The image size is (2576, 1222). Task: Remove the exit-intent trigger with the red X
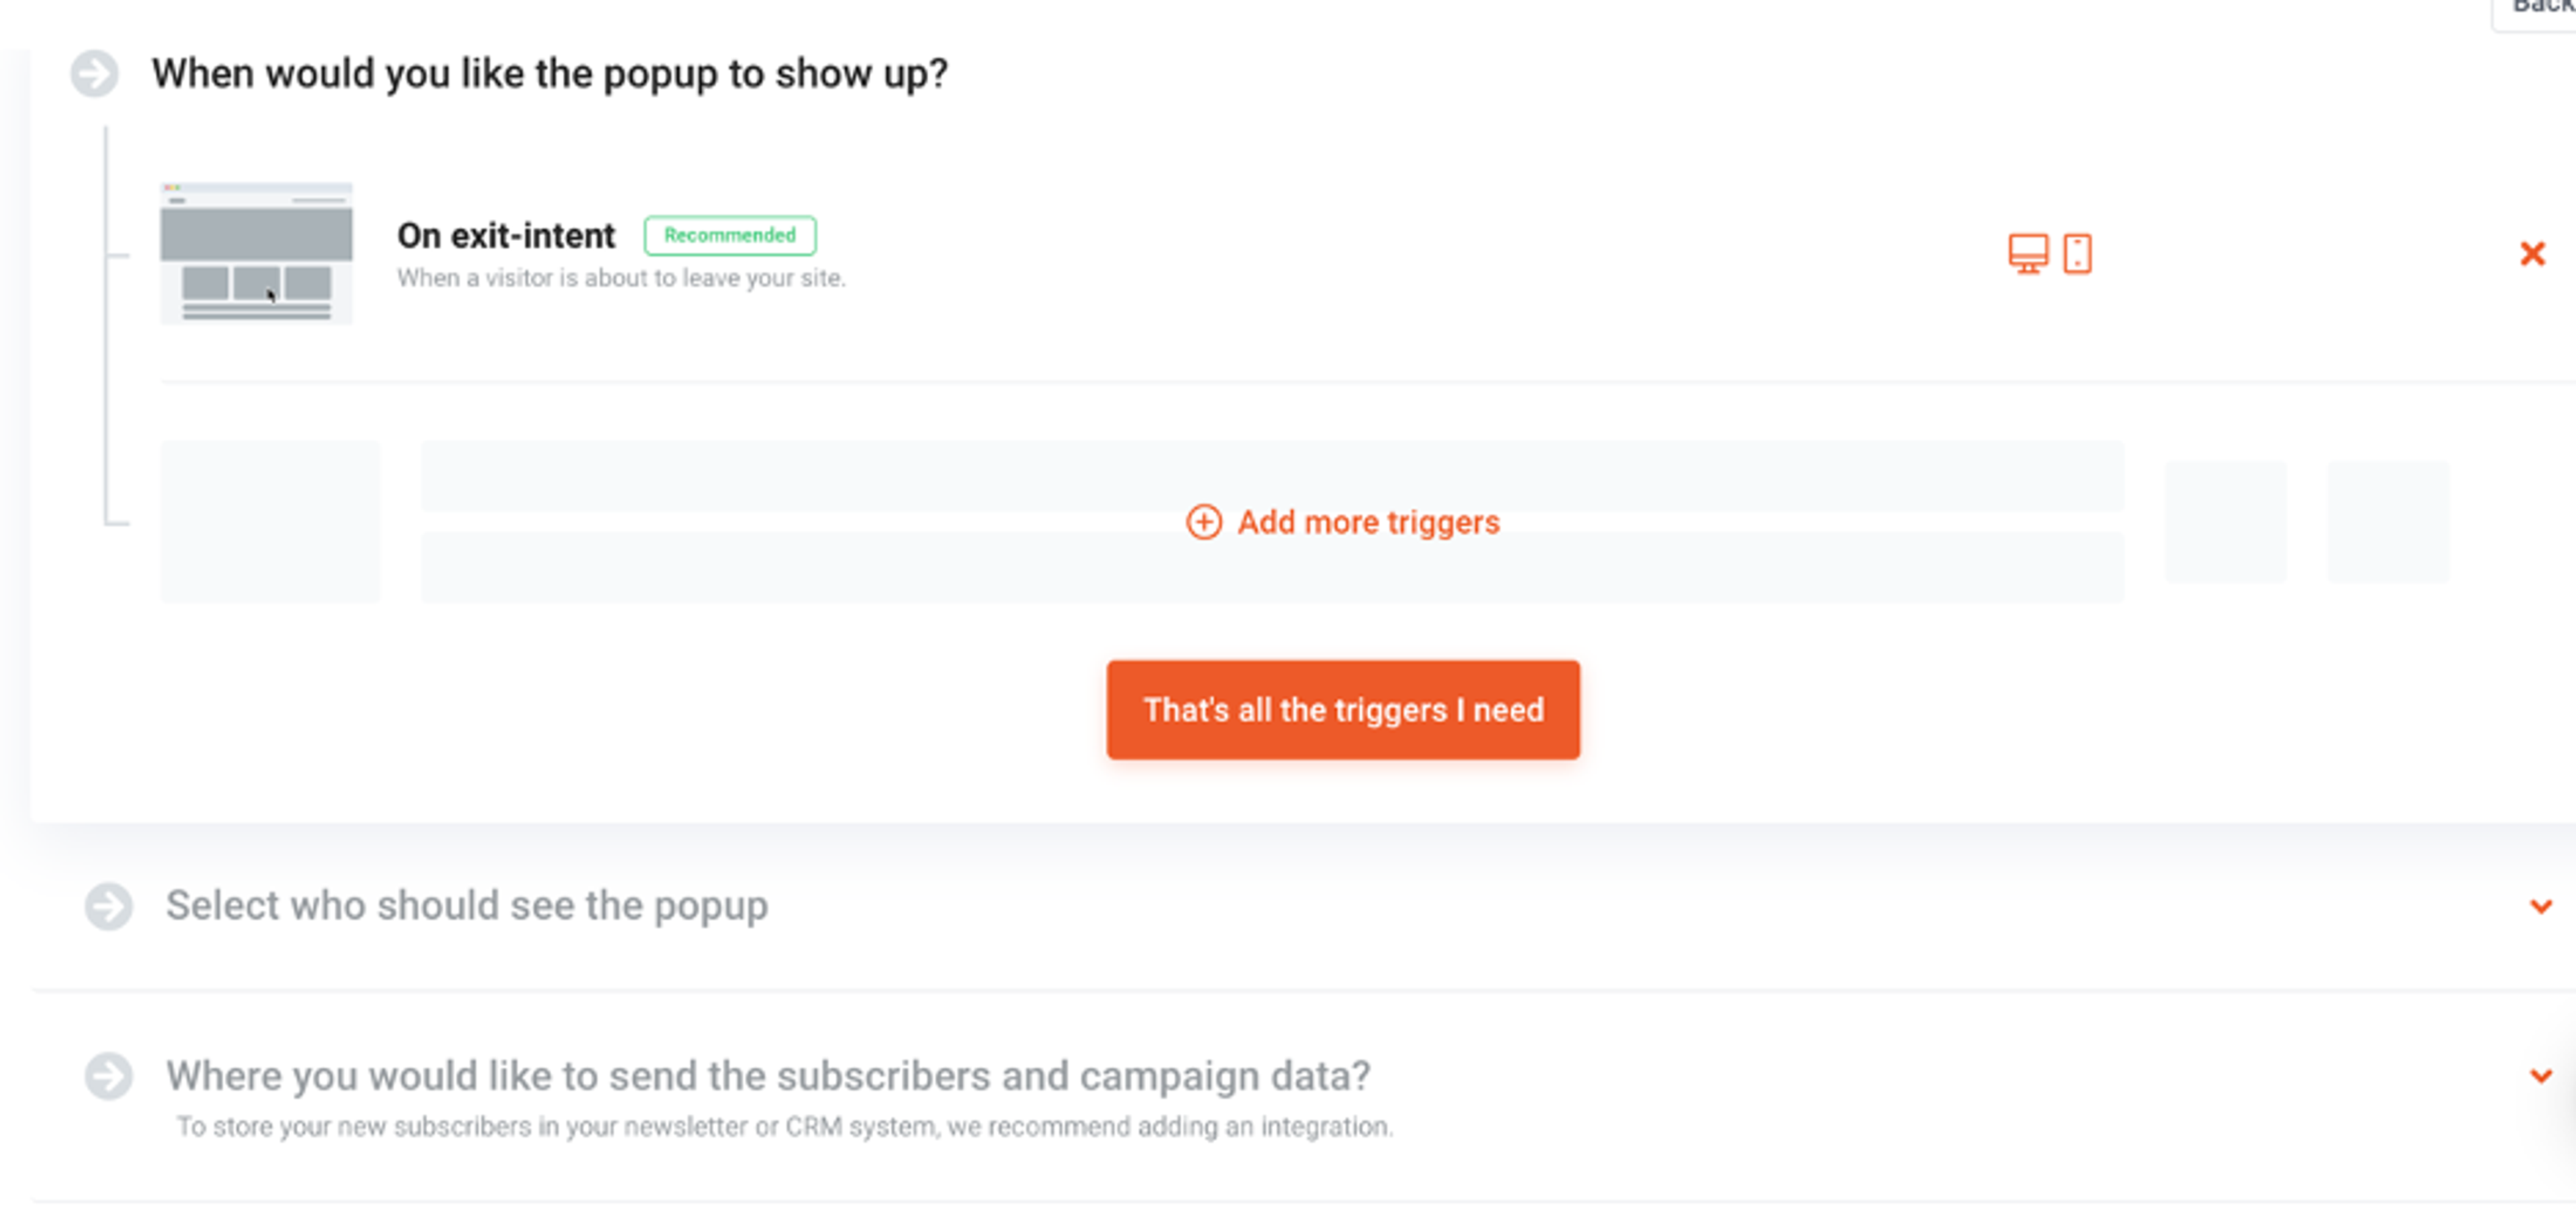[2532, 254]
